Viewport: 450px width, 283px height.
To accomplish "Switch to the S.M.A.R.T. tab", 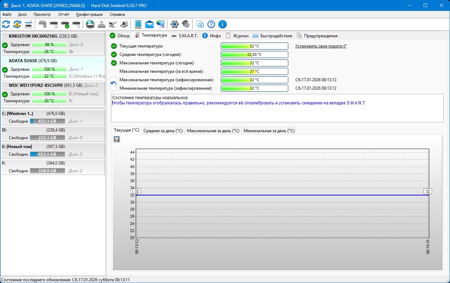I will pyautogui.click(x=185, y=36).
